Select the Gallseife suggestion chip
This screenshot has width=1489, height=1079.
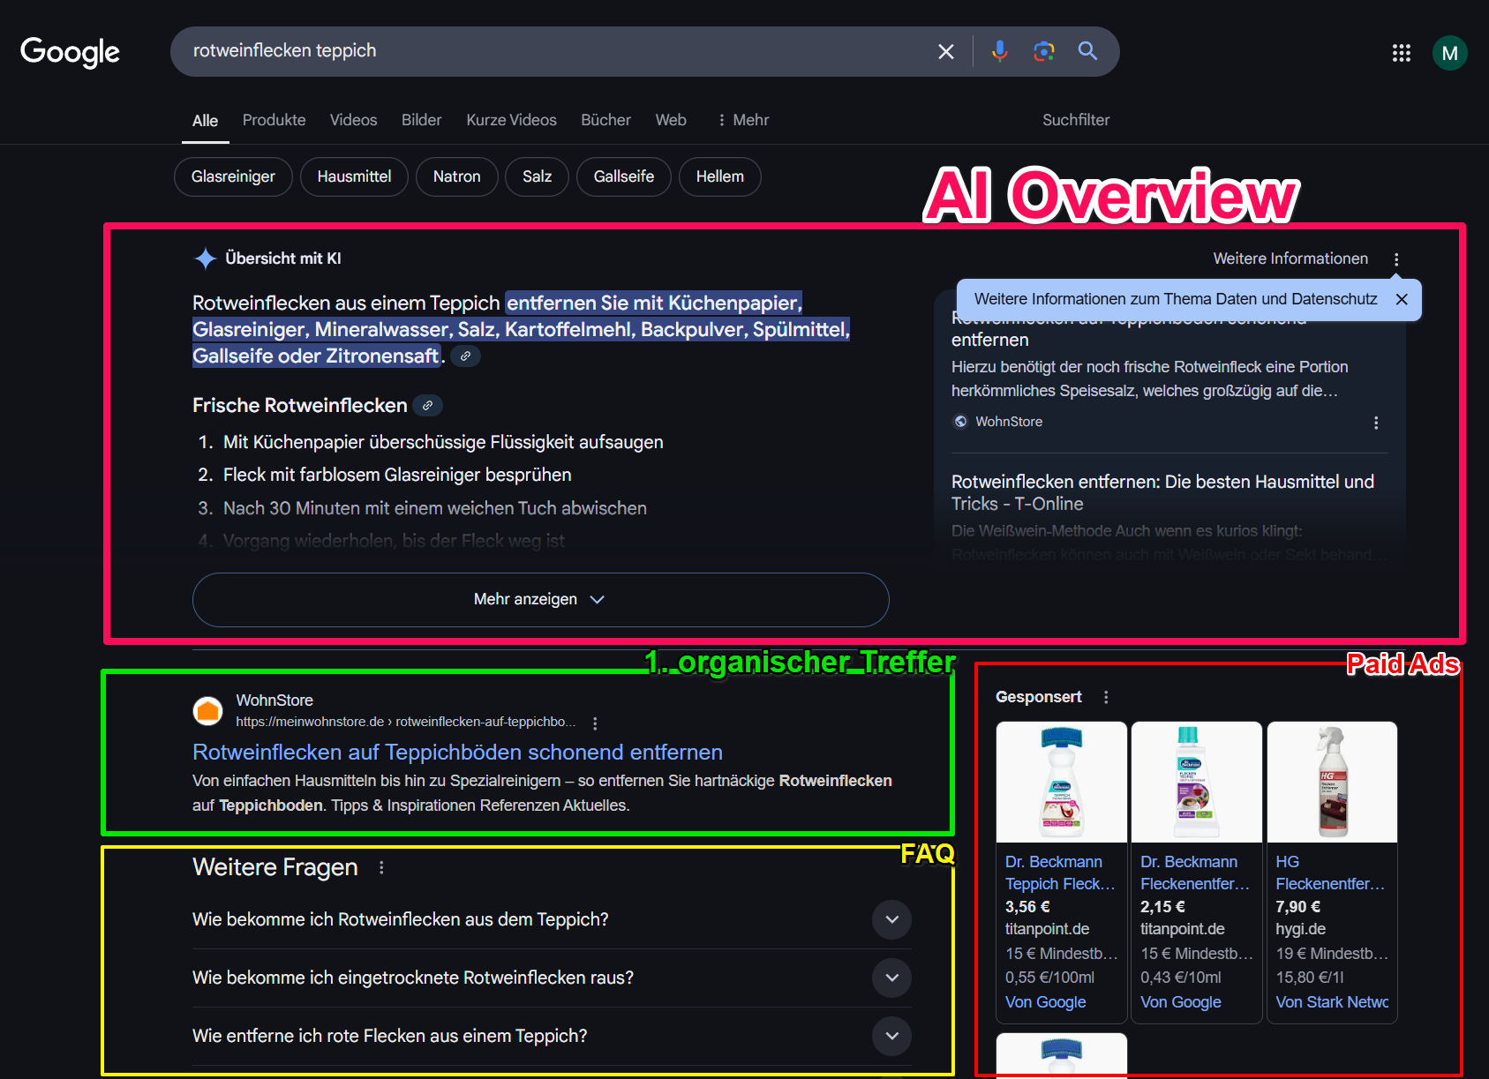[623, 176]
